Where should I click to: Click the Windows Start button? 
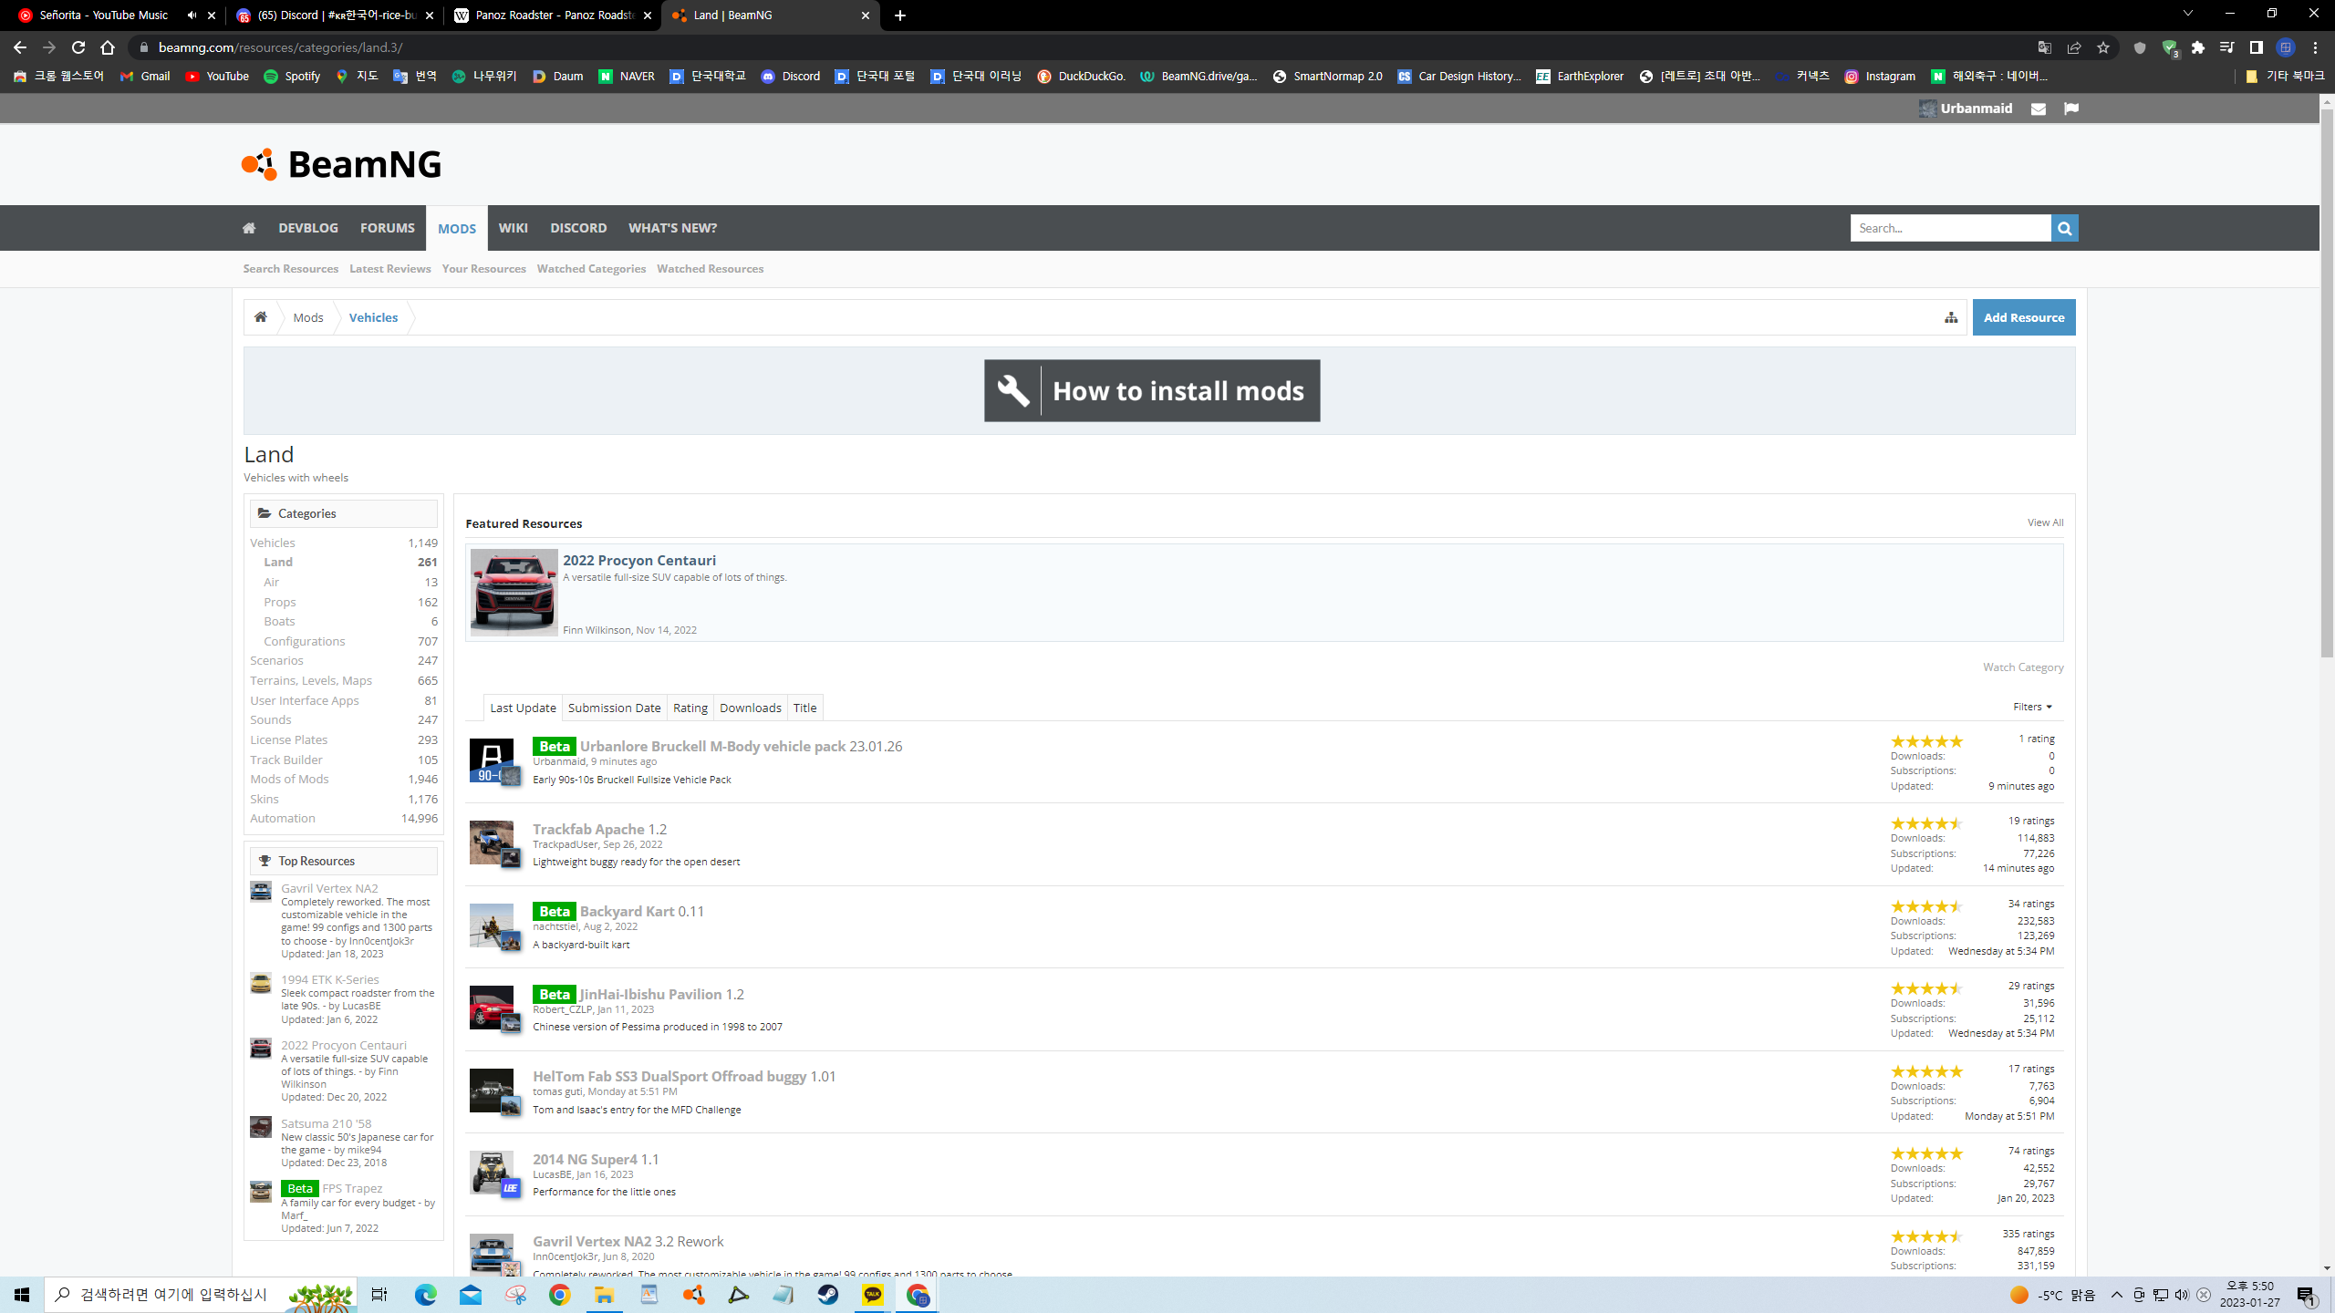[x=22, y=1295]
